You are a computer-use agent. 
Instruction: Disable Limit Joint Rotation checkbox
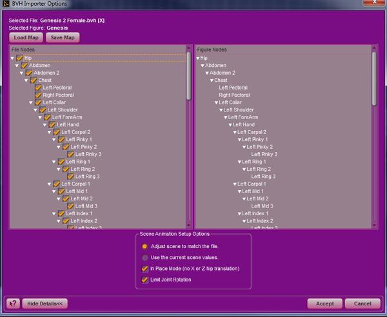[145, 280]
